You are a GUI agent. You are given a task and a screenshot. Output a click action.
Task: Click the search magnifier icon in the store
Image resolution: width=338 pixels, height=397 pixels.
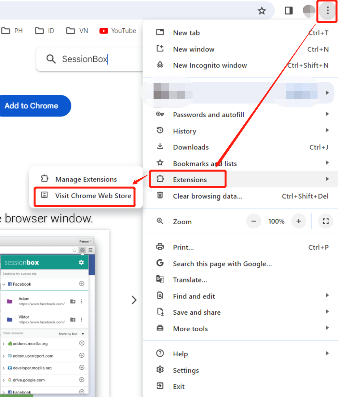pos(51,59)
